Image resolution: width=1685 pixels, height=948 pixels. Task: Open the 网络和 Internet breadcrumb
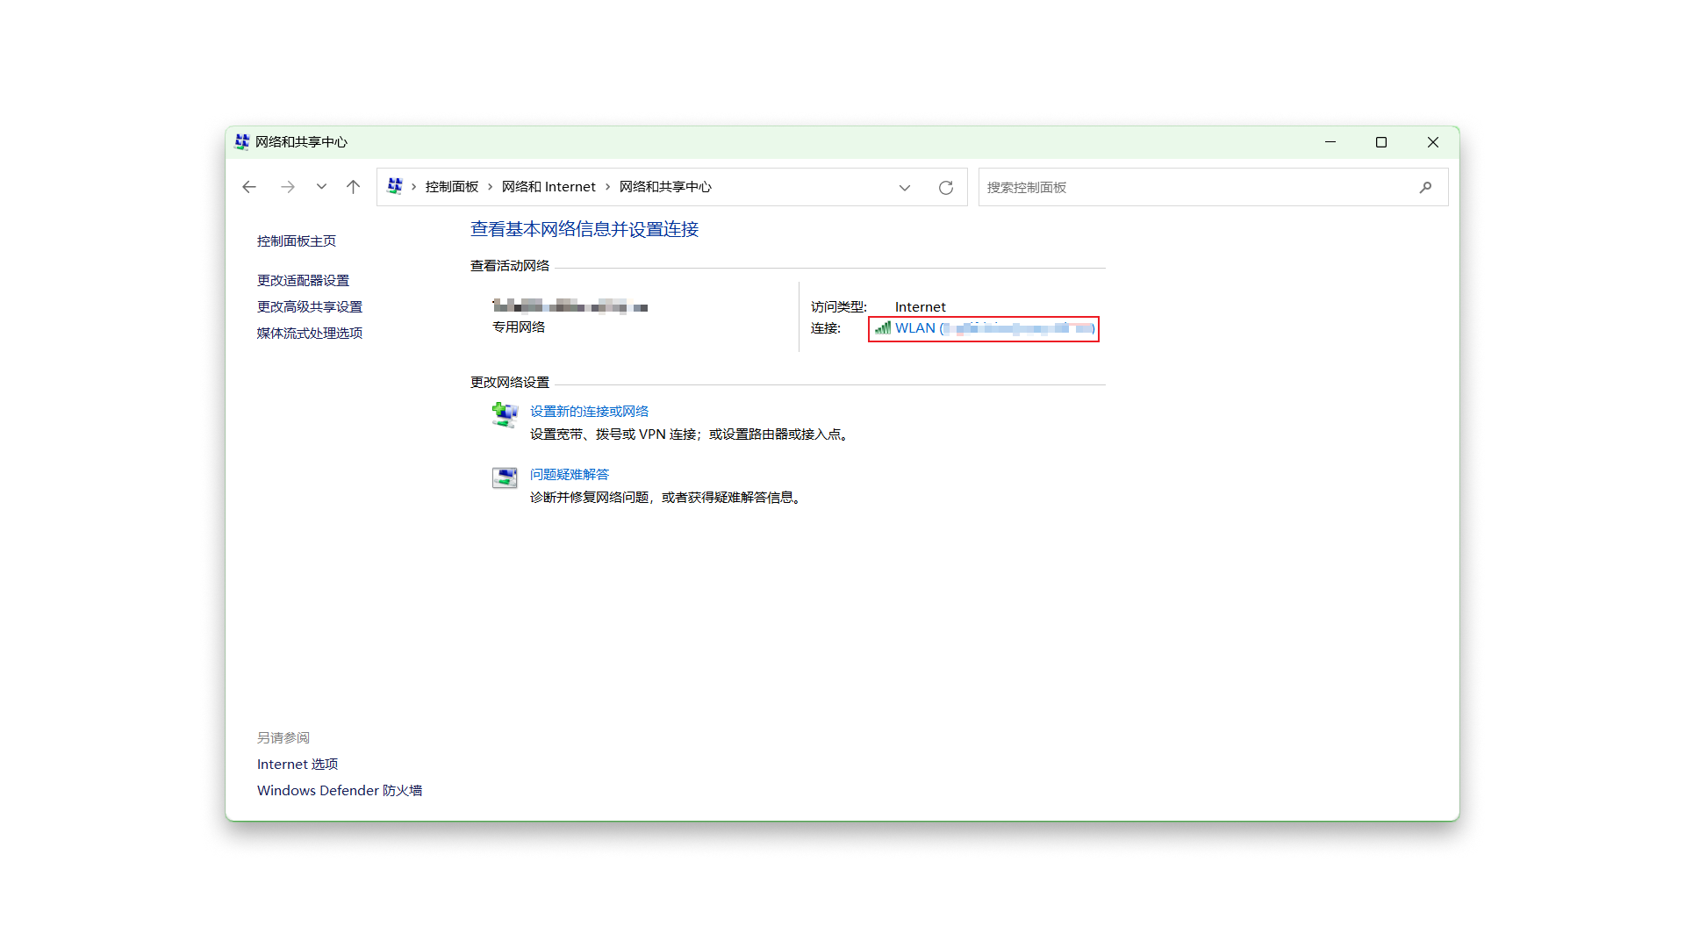(549, 187)
